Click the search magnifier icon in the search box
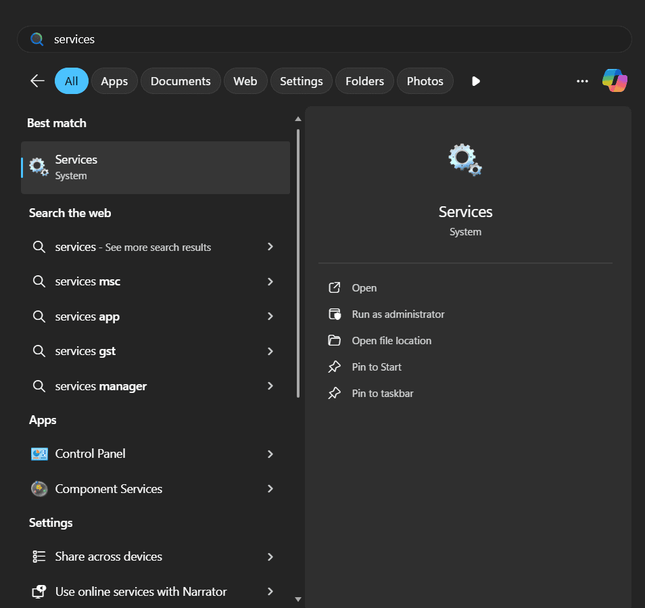This screenshot has height=608, width=645. pos(37,39)
